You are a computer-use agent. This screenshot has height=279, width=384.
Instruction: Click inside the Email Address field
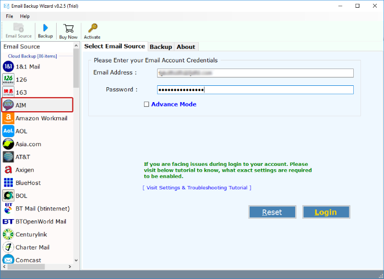point(254,73)
